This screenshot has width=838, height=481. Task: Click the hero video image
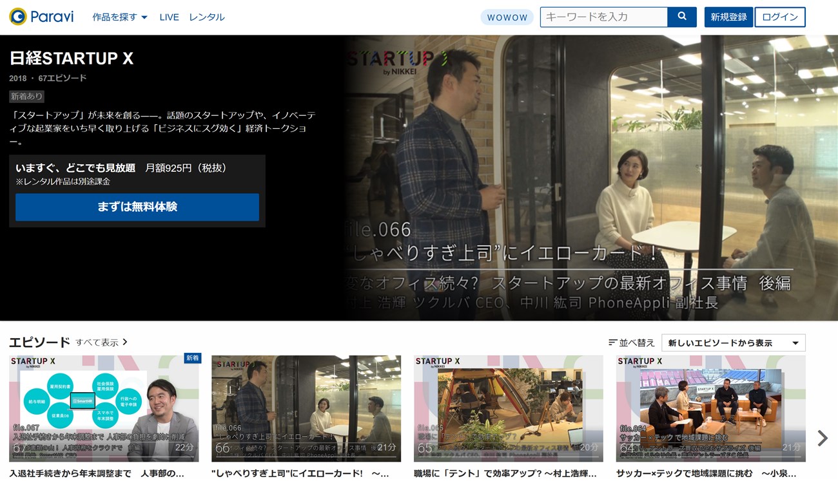590,178
